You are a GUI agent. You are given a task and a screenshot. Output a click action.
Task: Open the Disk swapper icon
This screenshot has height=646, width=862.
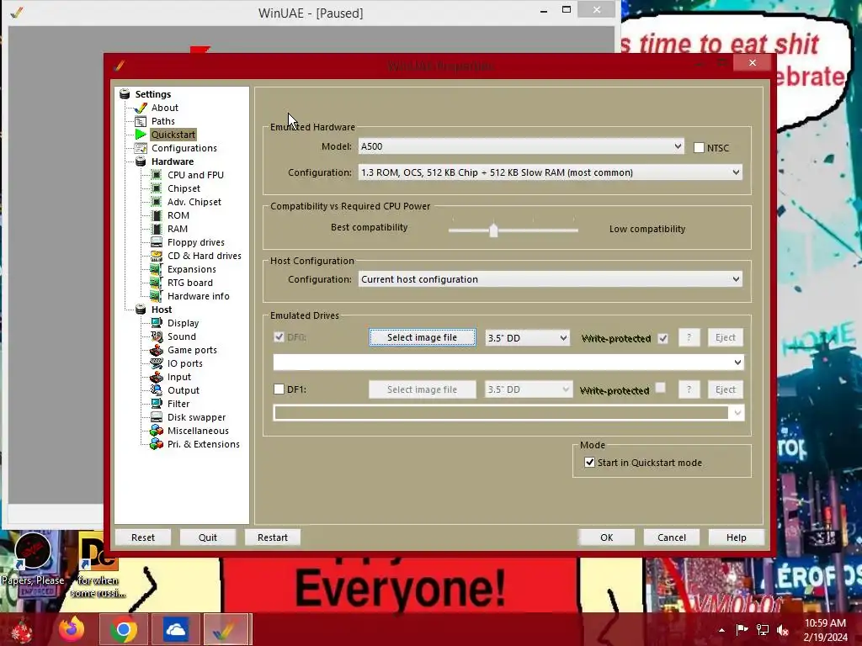[157, 417]
